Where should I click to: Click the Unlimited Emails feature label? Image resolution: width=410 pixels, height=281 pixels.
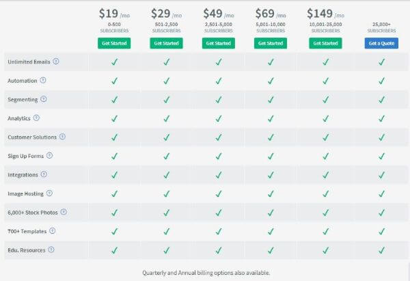(x=29, y=62)
